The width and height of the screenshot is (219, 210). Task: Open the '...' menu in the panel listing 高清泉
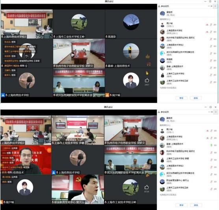click(x=209, y=6)
